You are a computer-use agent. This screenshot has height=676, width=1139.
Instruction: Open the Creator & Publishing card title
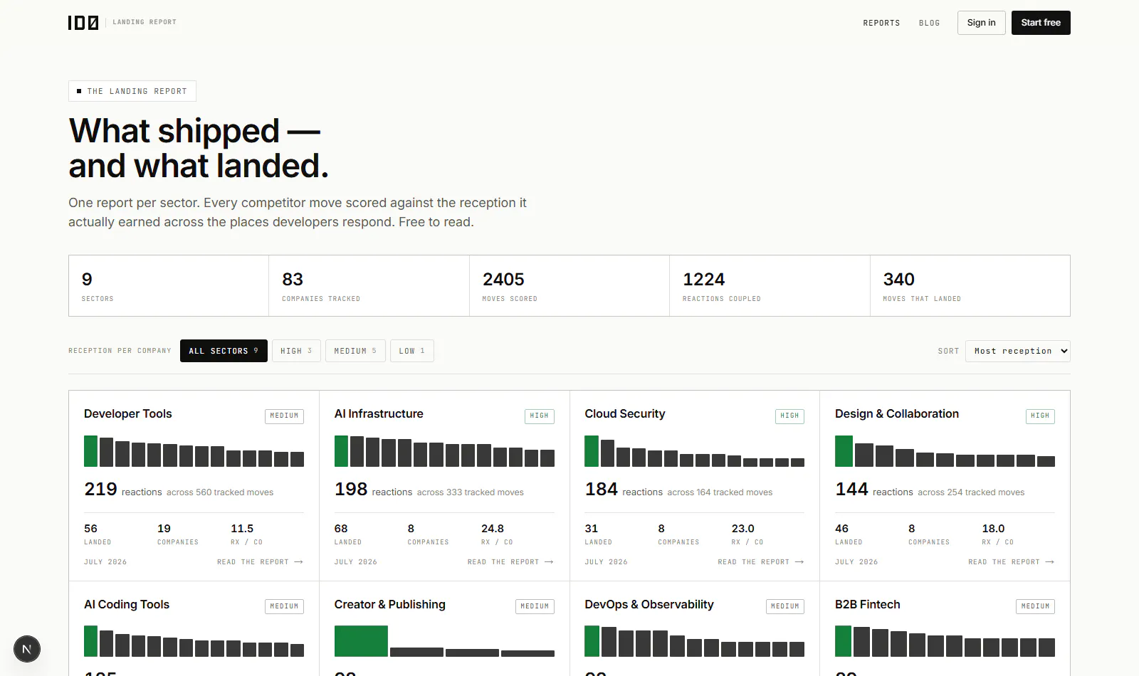[390, 605]
